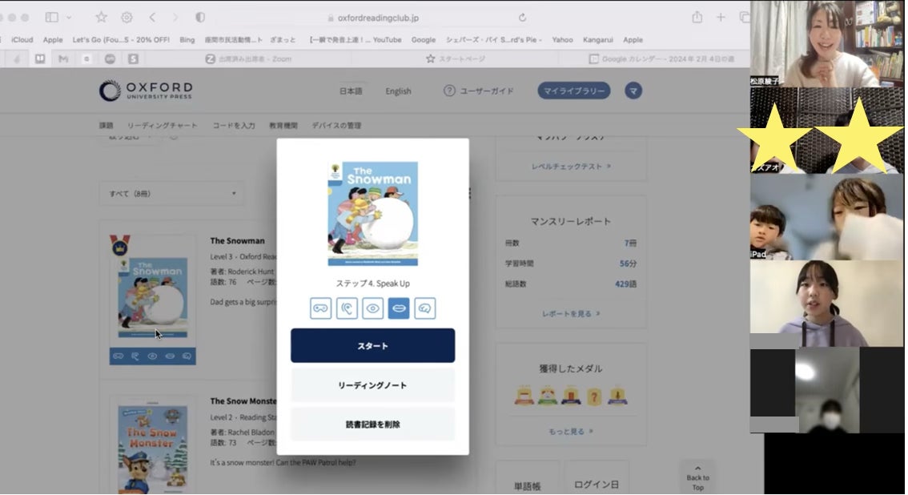Screen dimensions: 908x495
Task: Click the star bookmark icon in Safari toolbar
Action: [102, 18]
